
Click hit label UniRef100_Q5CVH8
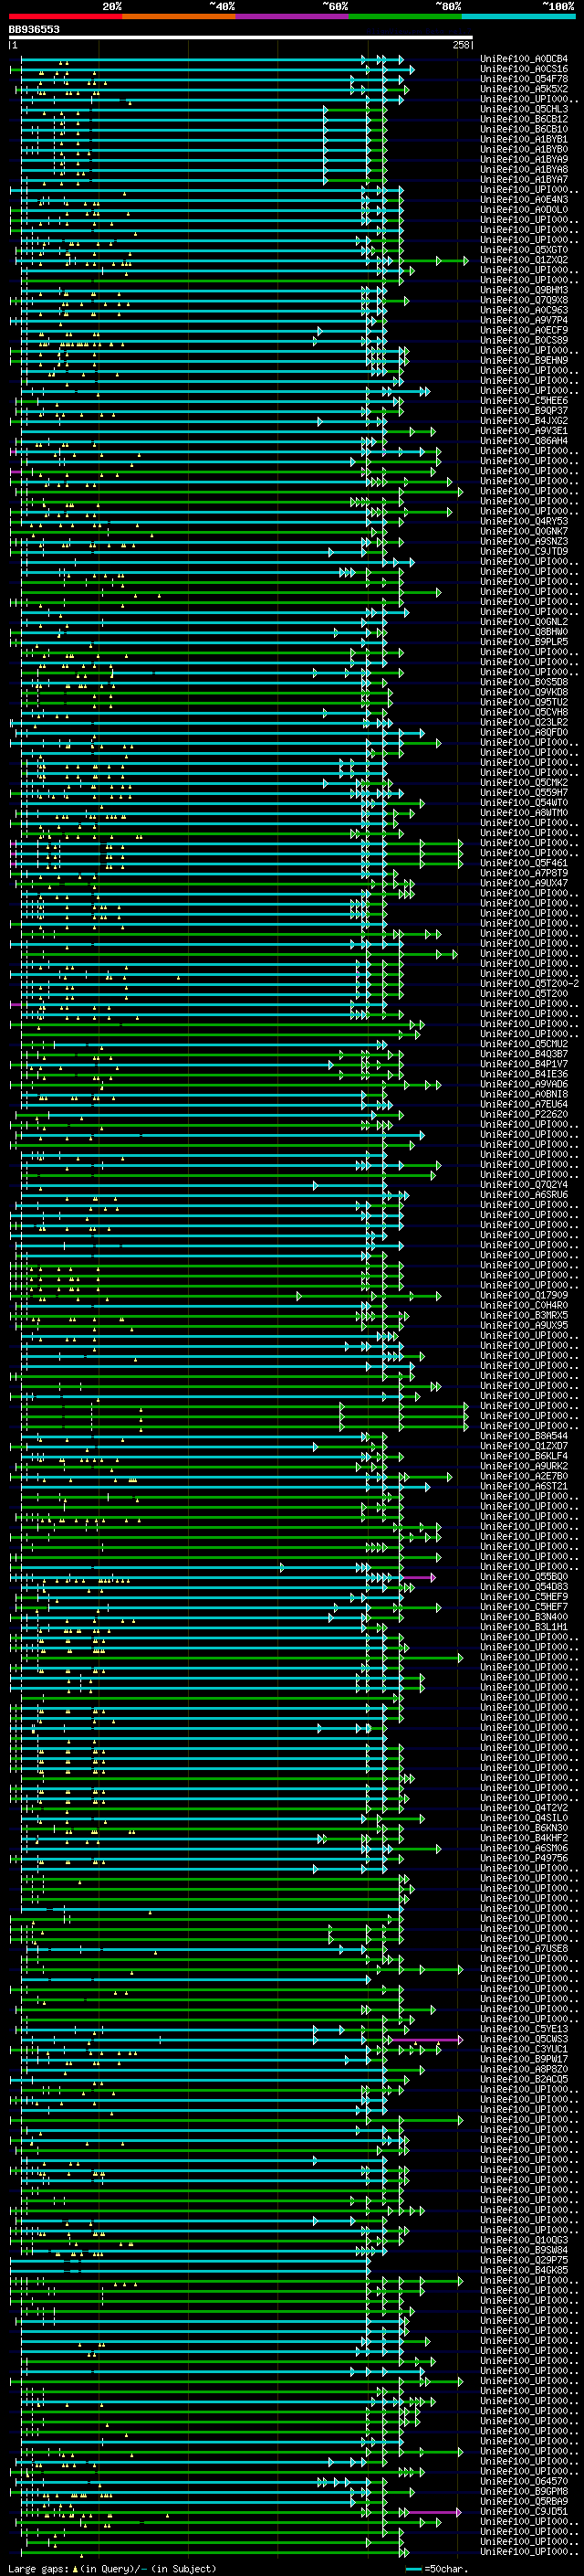[524, 713]
